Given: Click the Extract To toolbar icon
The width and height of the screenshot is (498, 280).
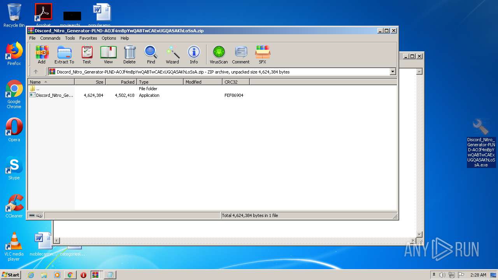Looking at the screenshot, I should click(x=64, y=55).
